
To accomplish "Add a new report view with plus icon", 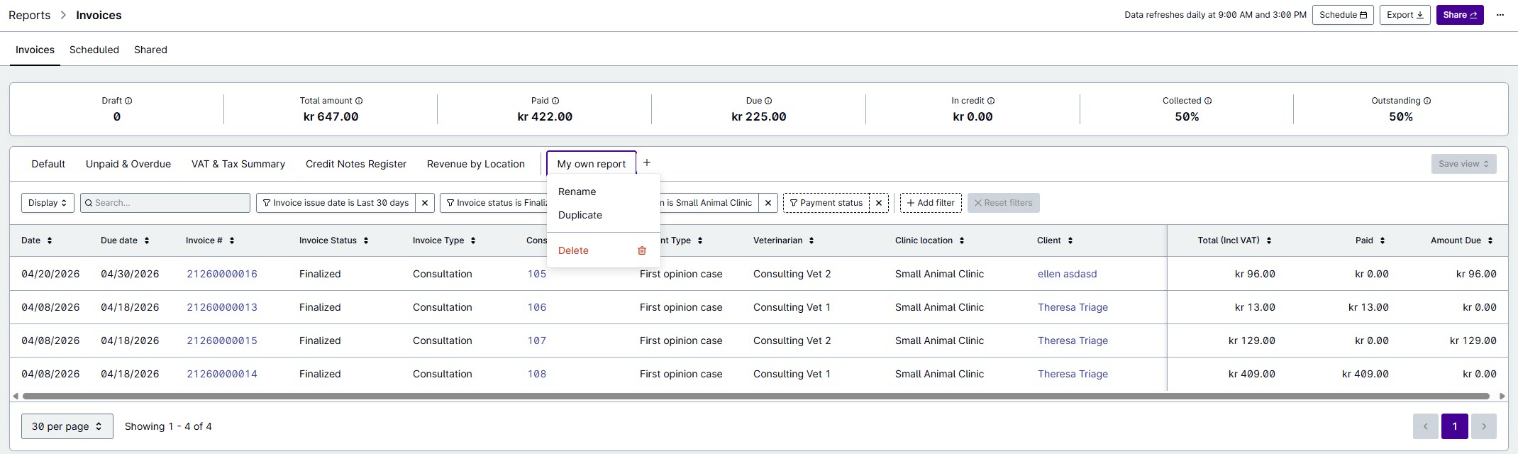I will [647, 163].
